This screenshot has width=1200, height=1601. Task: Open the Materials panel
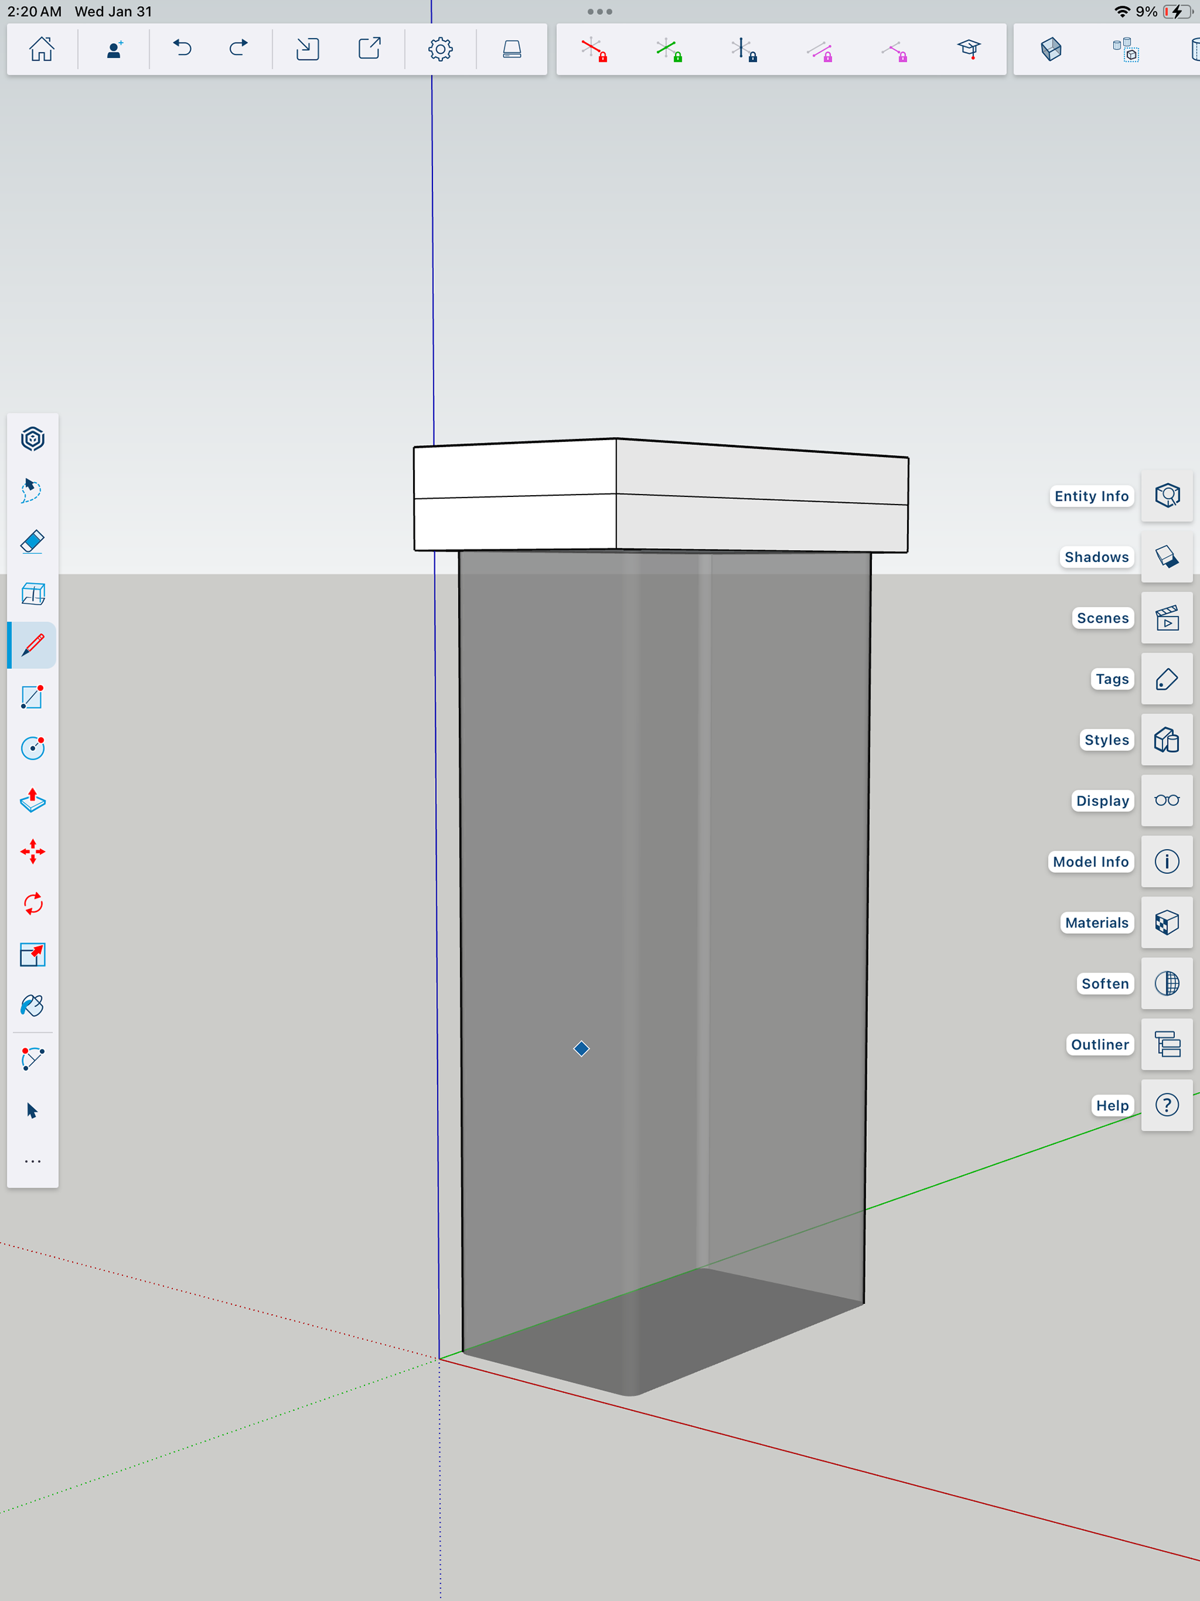click(1167, 923)
